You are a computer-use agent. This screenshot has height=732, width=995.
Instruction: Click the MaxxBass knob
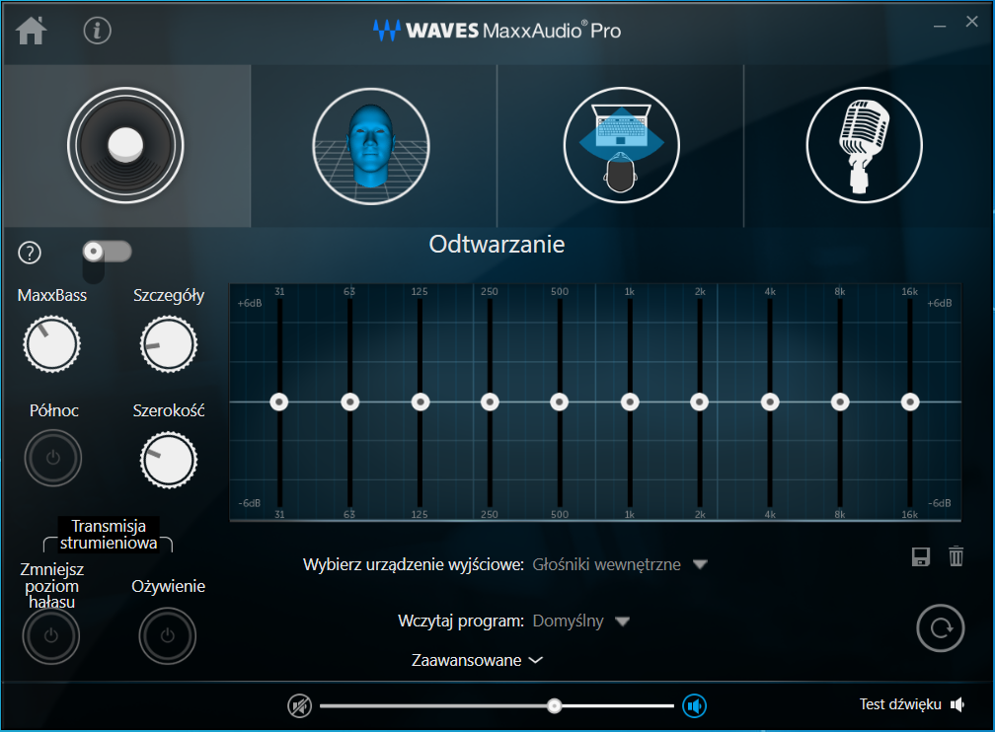click(x=51, y=344)
